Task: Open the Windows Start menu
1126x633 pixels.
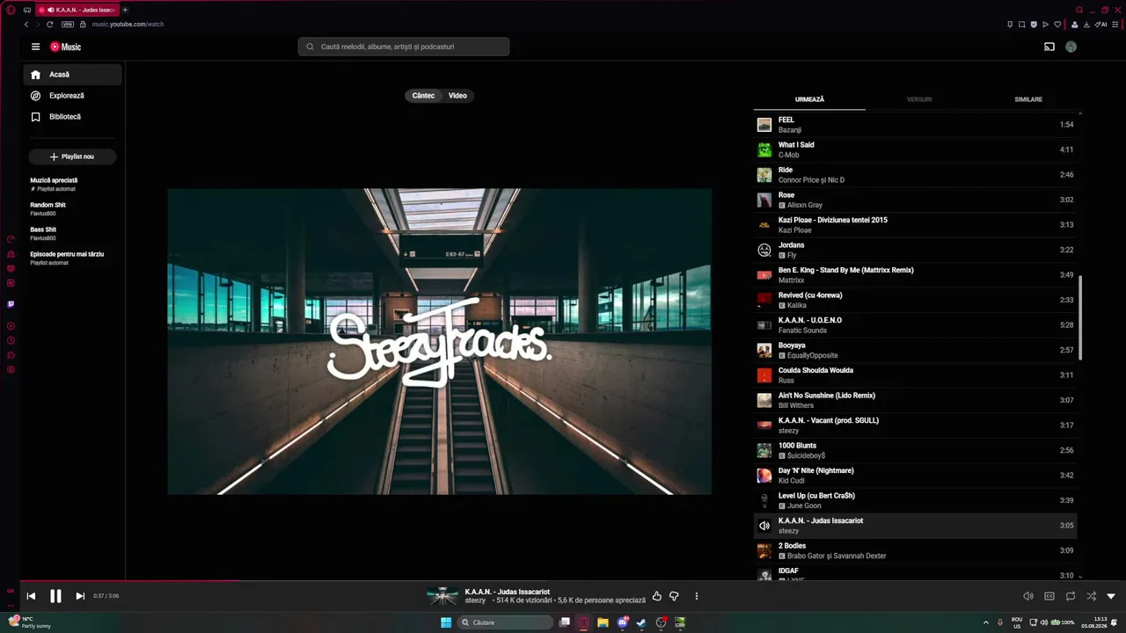Action: [x=446, y=622]
